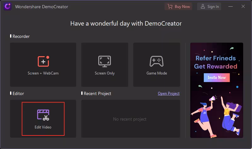
Task: Open the Edit Video clapperboard icon
Action: click(43, 115)
